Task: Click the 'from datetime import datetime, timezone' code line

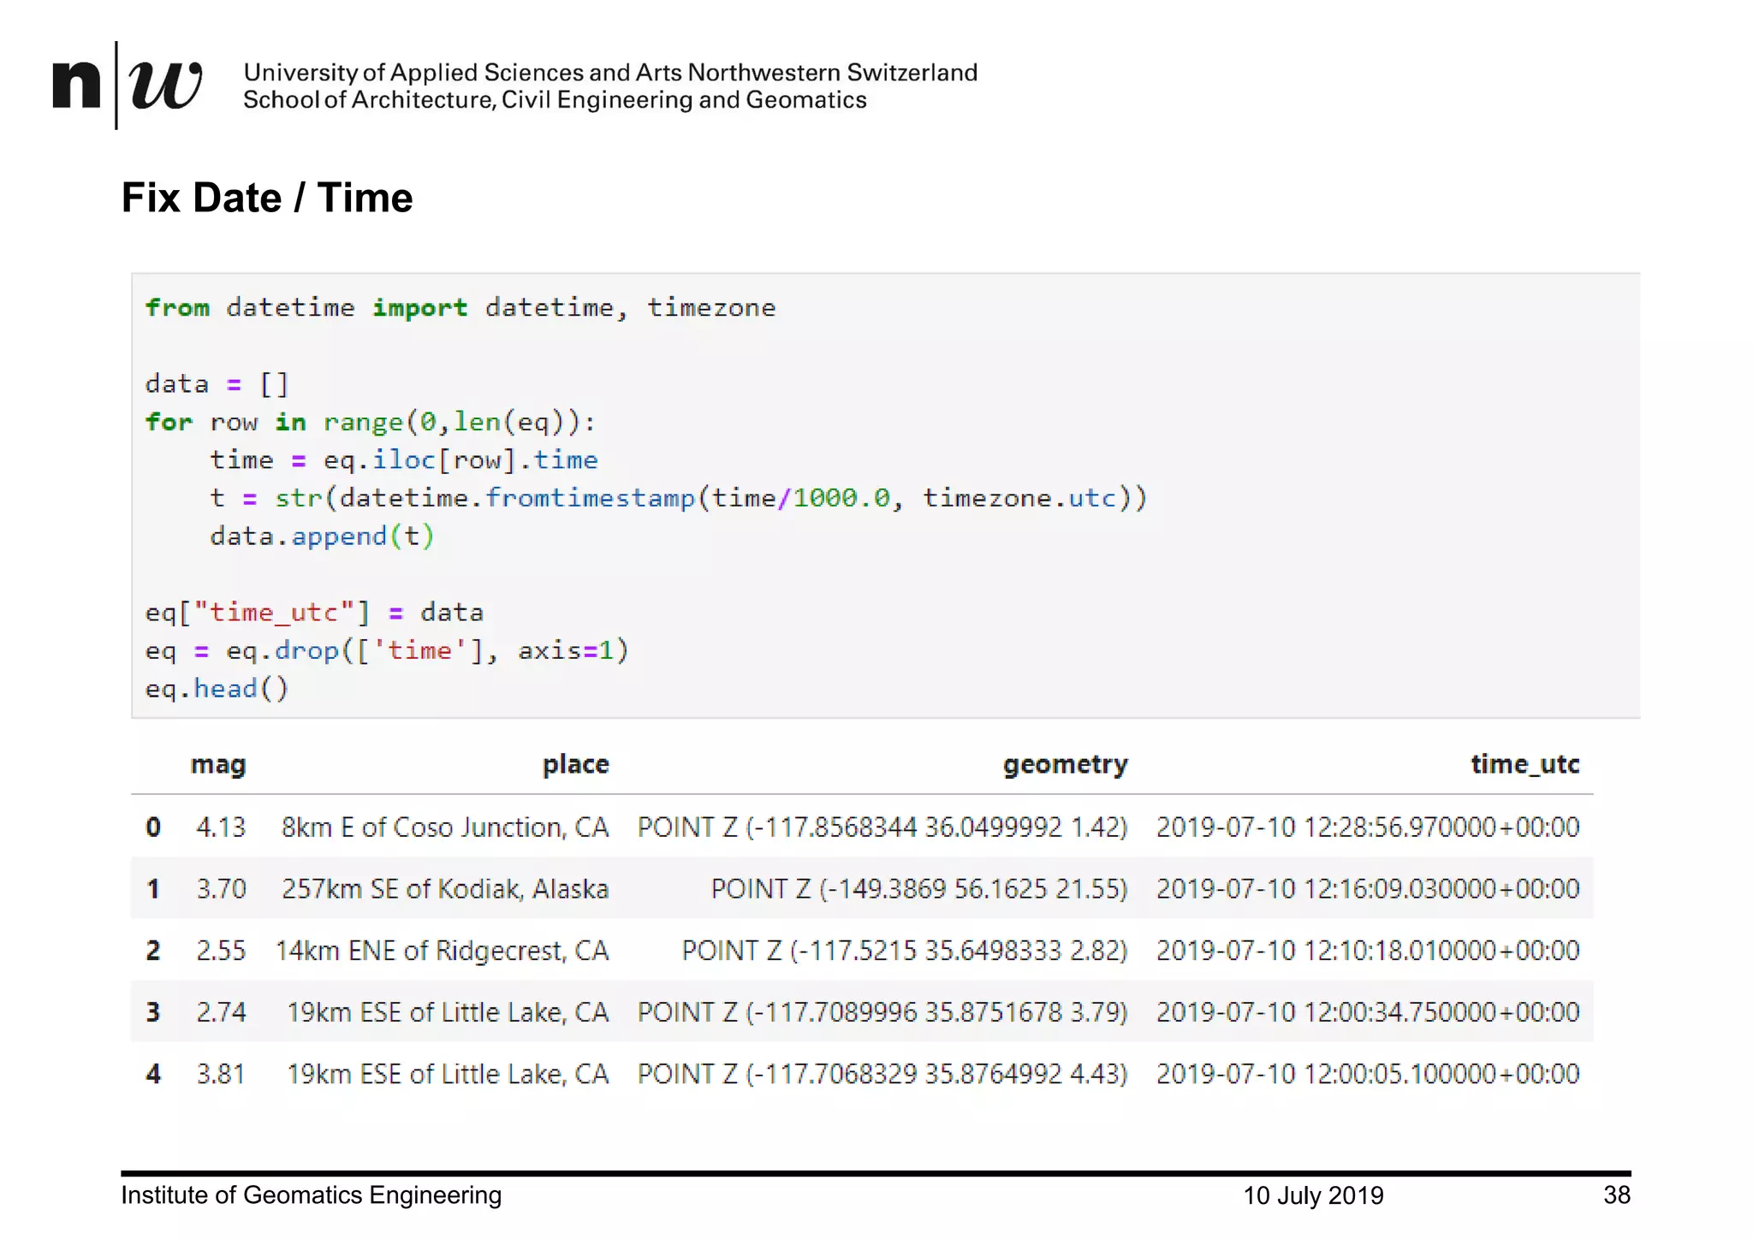Action: tap(461, 307)
